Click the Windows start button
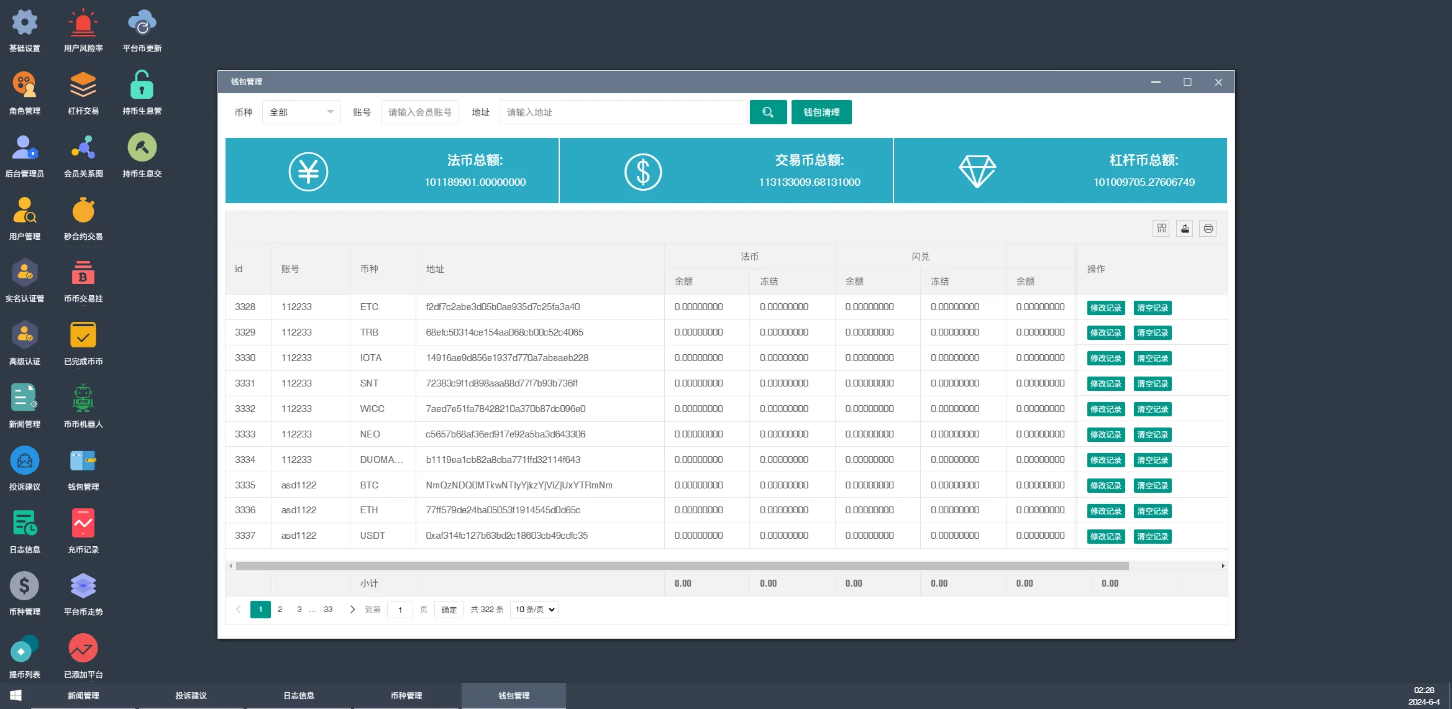 (x=16, y=695)
